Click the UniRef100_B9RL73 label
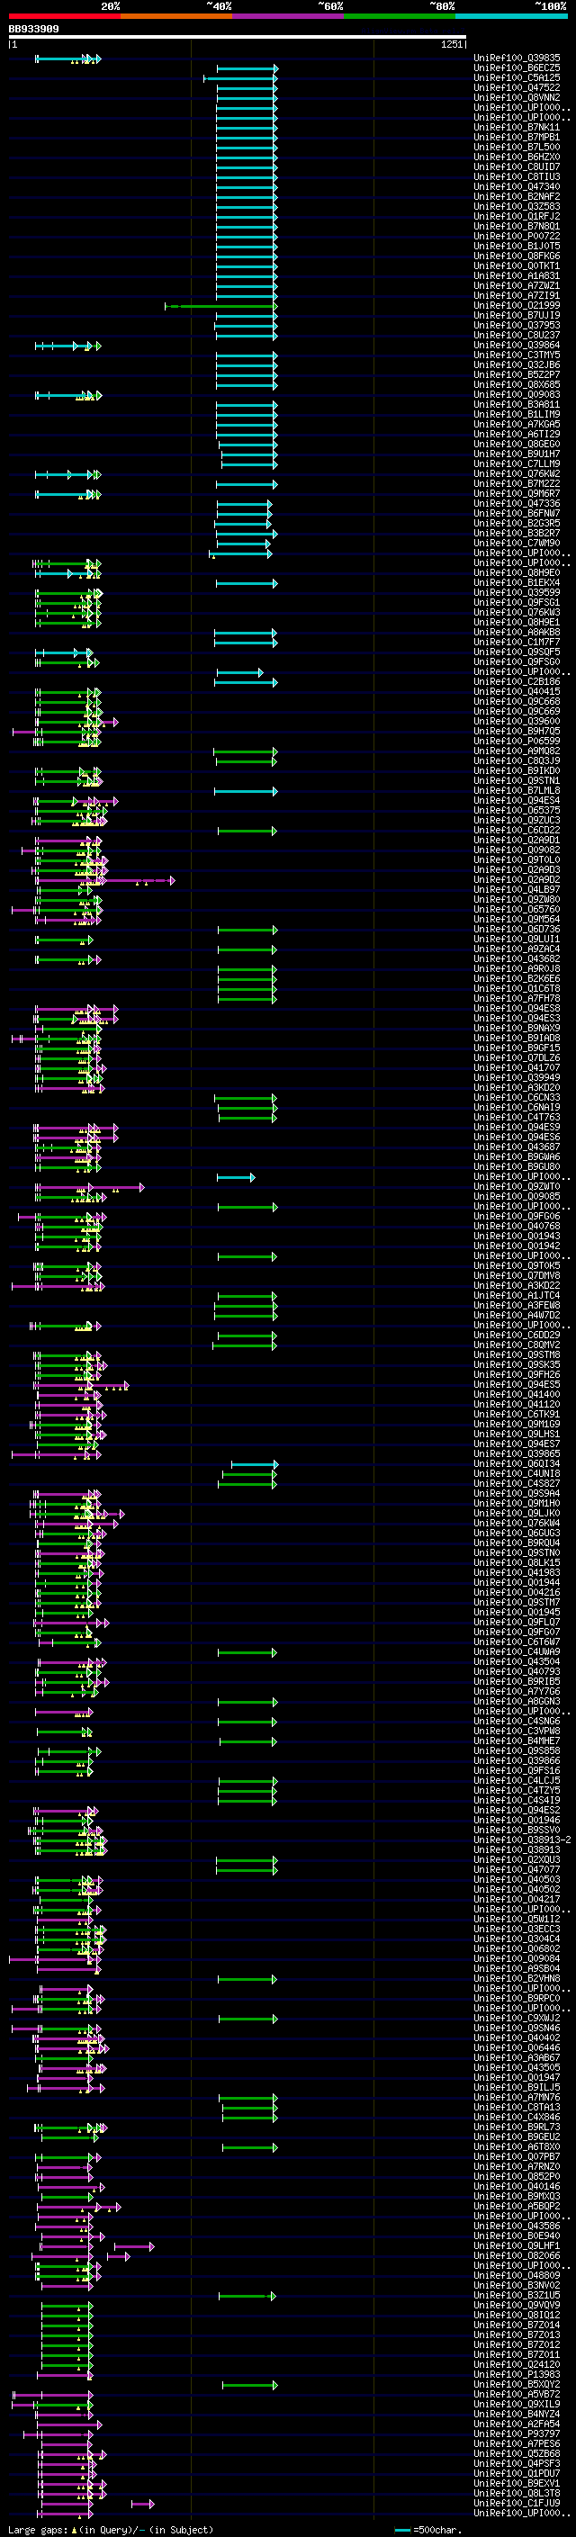576x2537 pixels. 517,2128
